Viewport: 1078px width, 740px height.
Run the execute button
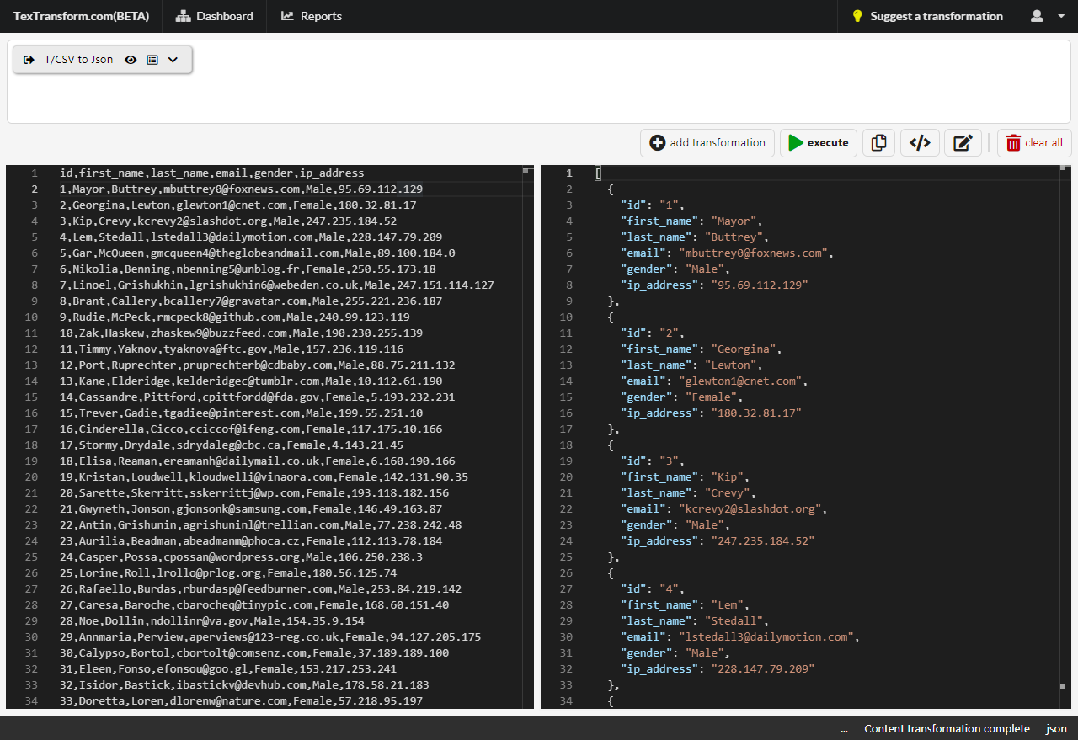pos(819,143)
